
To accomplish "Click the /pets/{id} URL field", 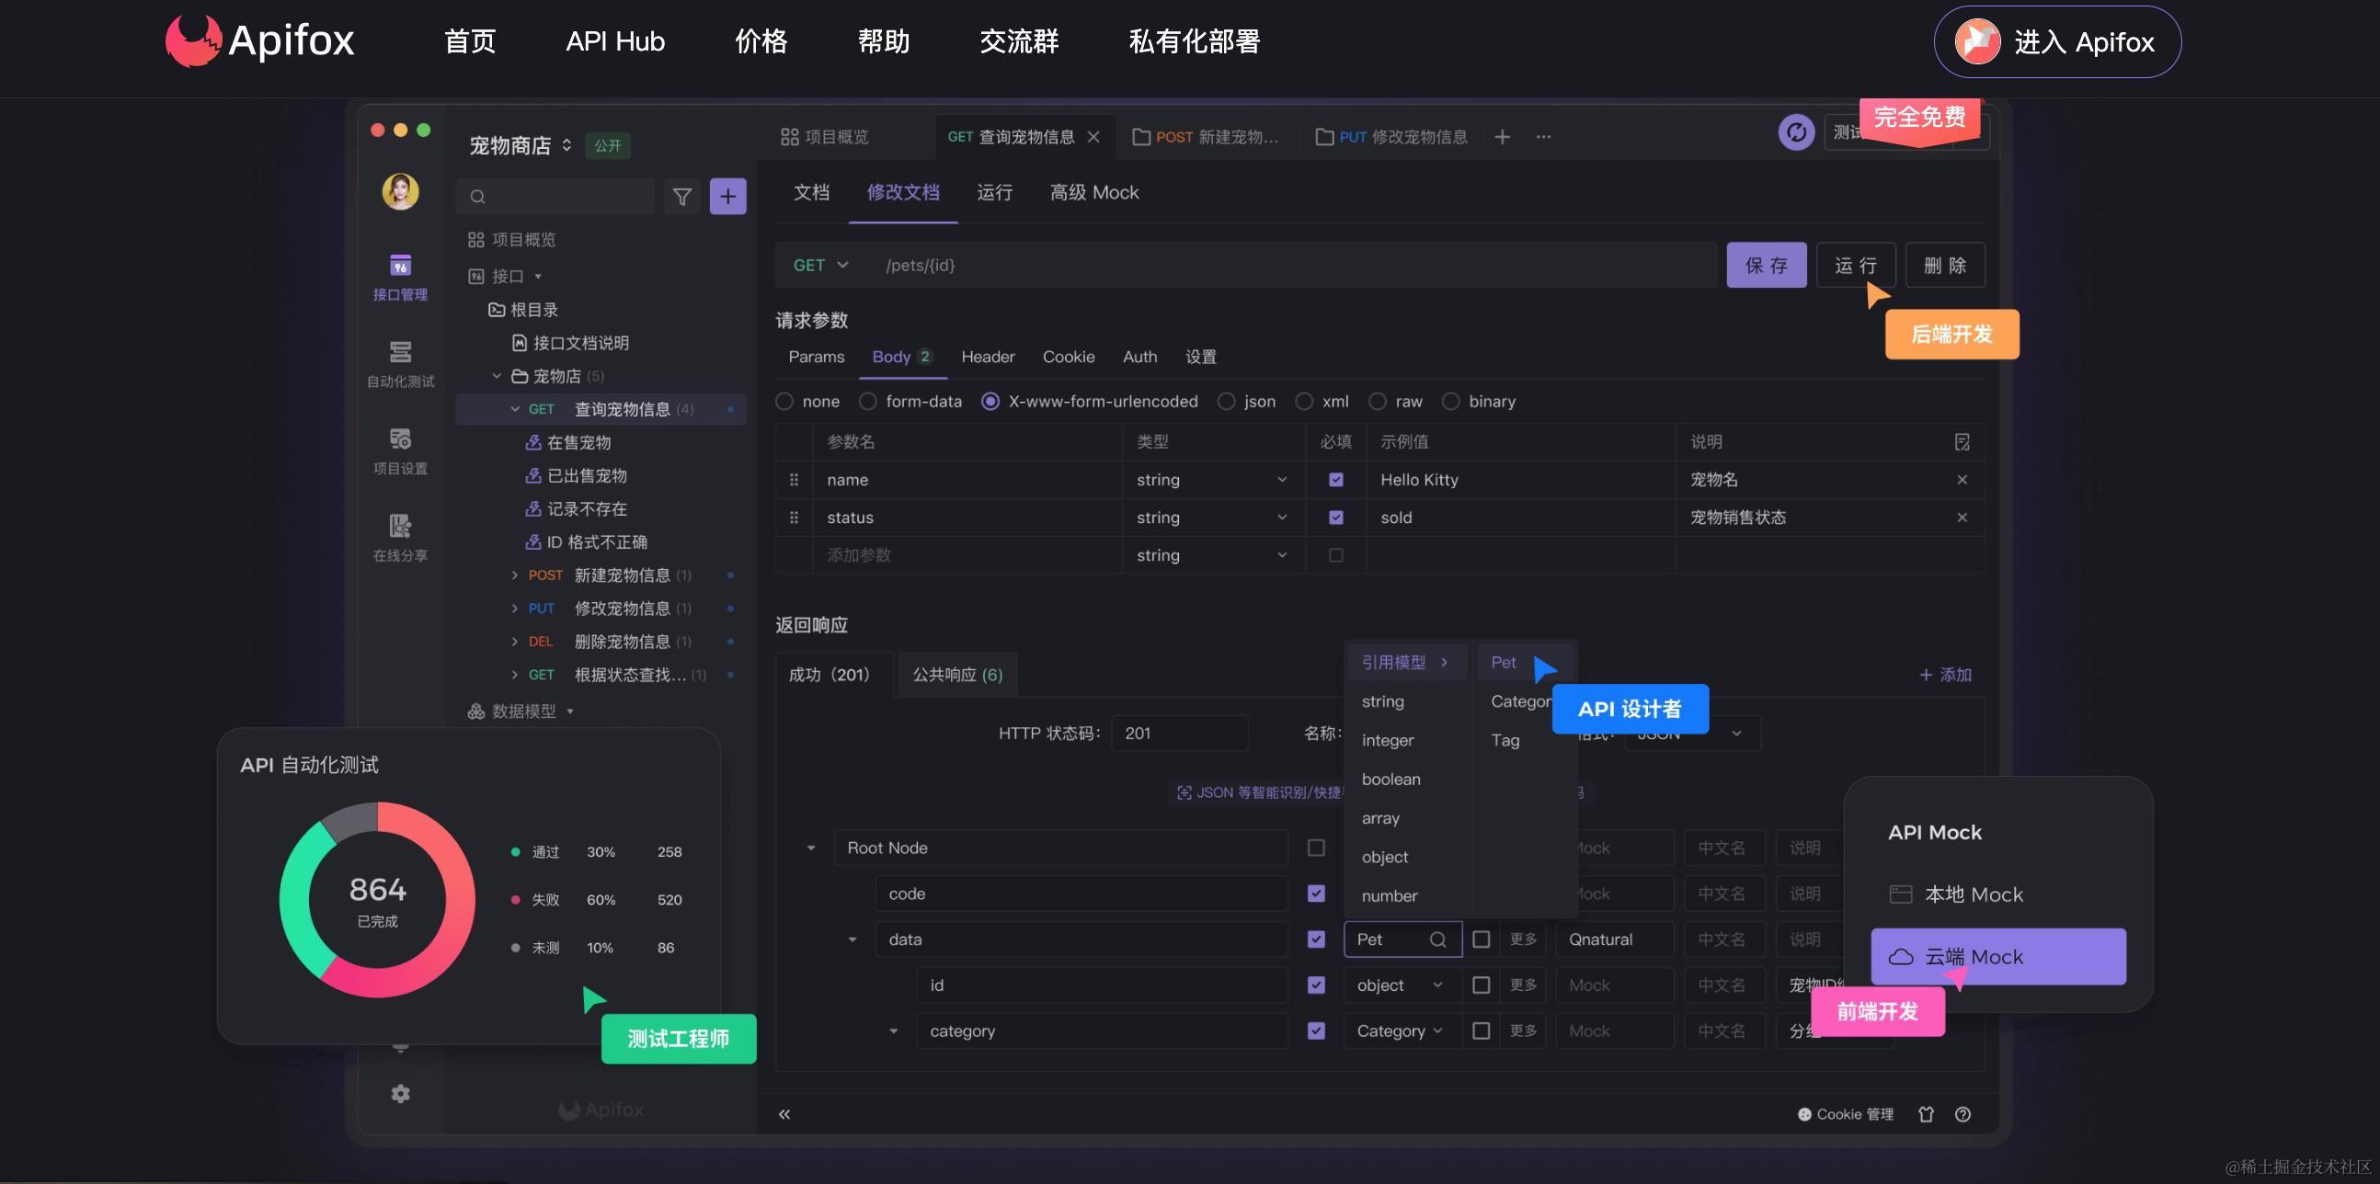I will coord(1292,265).
